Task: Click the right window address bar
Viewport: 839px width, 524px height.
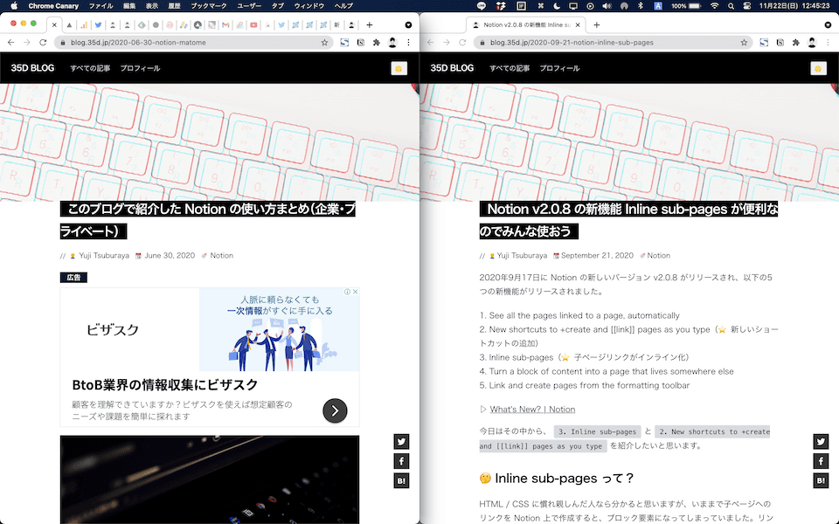Action: [613, 42]
